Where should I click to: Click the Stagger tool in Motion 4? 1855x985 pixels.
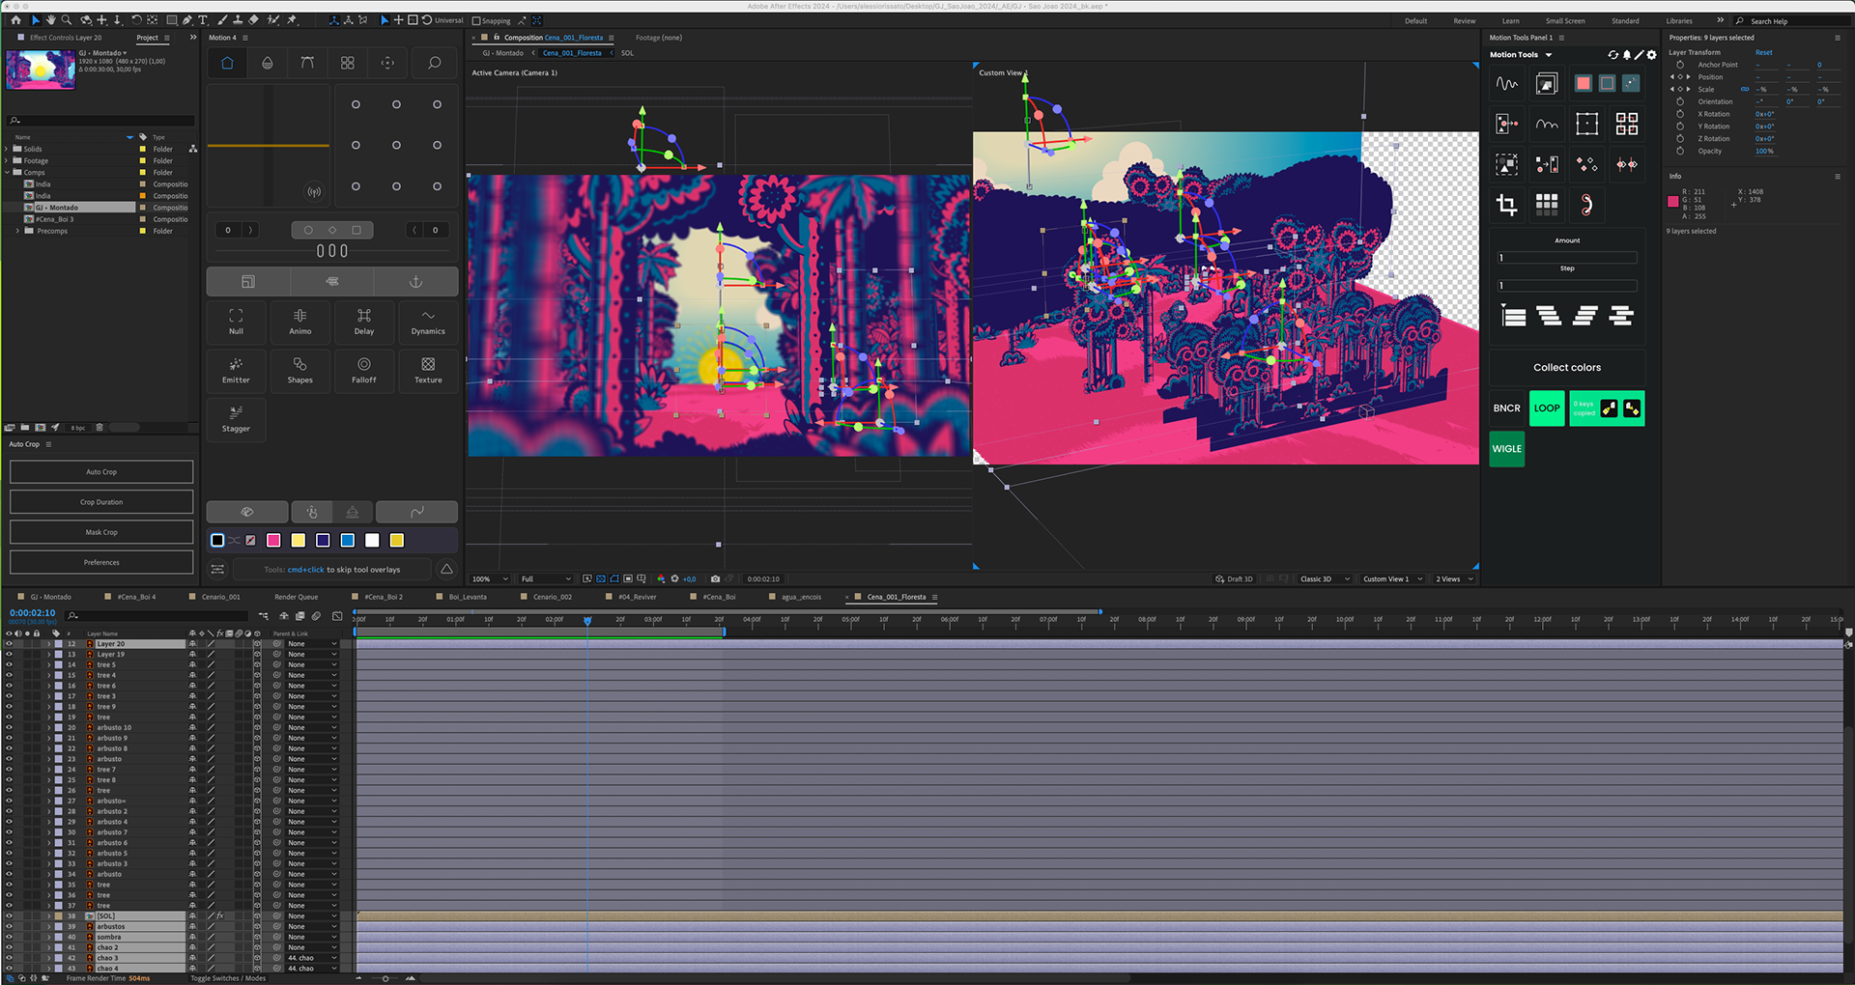pos(236,419)
